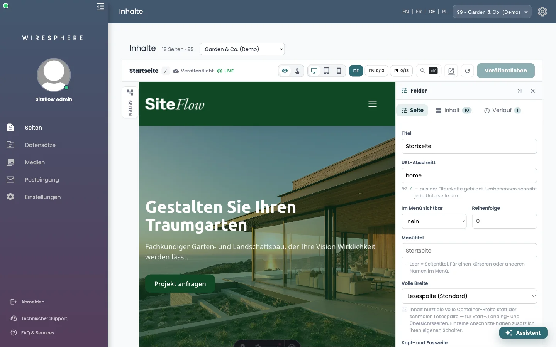Select tablet viewport preview
This screenshot has width=556, height=347.
[327, 71]
